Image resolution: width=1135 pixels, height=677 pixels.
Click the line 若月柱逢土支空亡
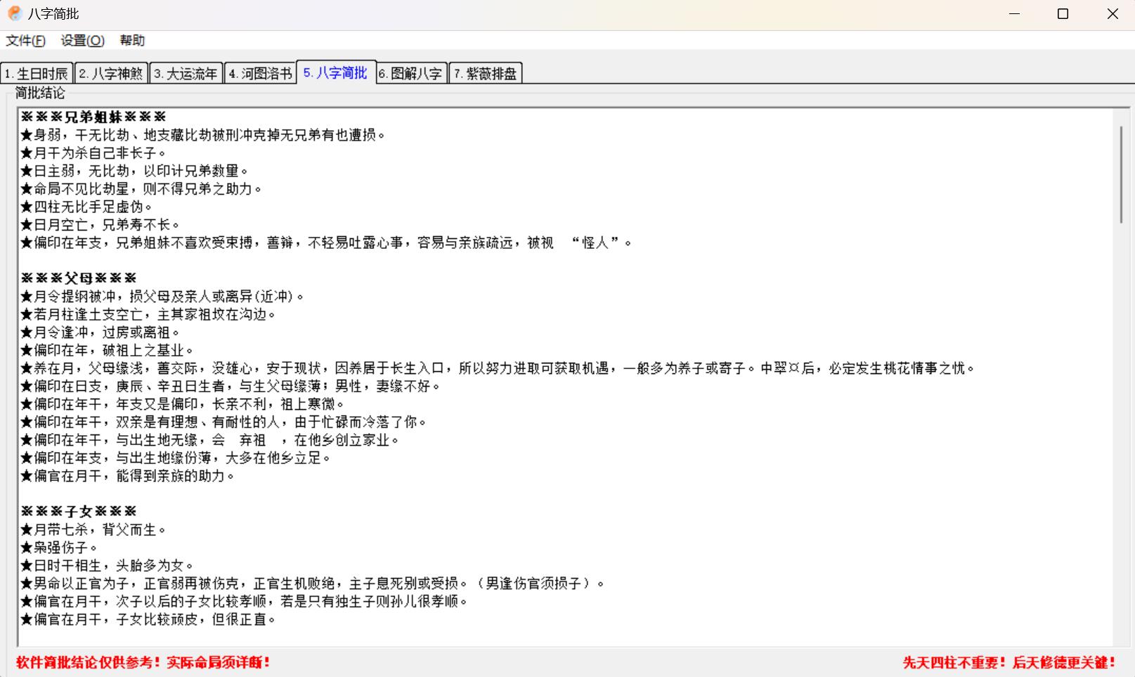pos(148,314)
